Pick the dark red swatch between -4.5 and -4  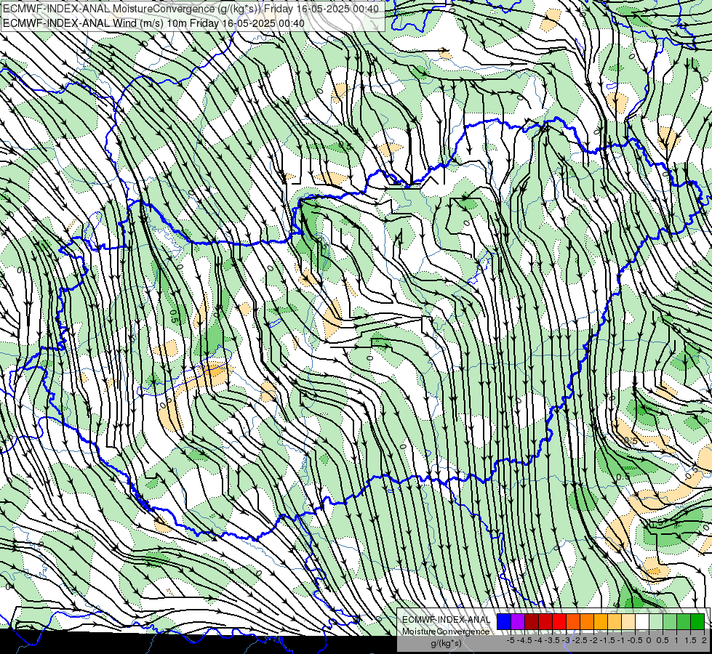click(532, 621)
